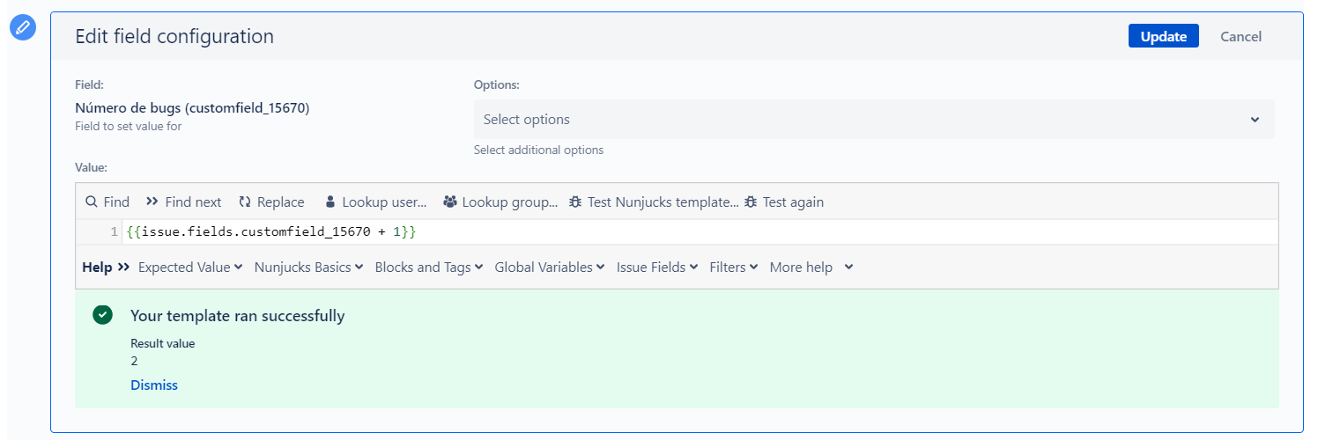Click the Find toolbar item
This screenshot has height=440, width=1318.
click(x=107, y=202)
